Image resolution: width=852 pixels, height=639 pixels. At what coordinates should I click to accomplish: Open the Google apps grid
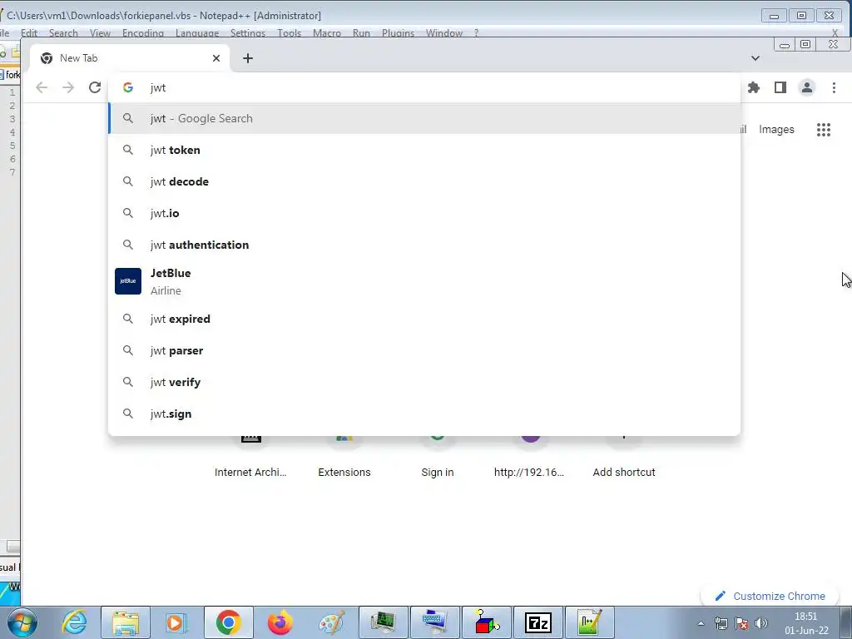pyautogui.click(x=824, y=129)
